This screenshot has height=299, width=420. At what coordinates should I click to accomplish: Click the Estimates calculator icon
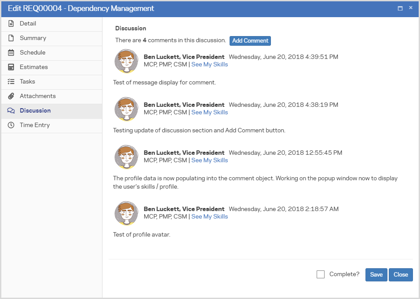(x=11, y=67)
